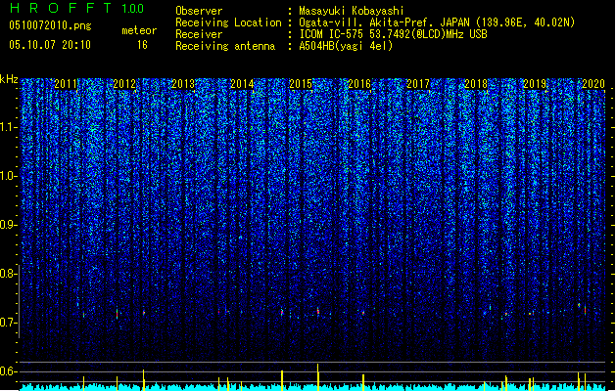
Task: Click the Receiving Location field label
Action: (x=228, y=22)
